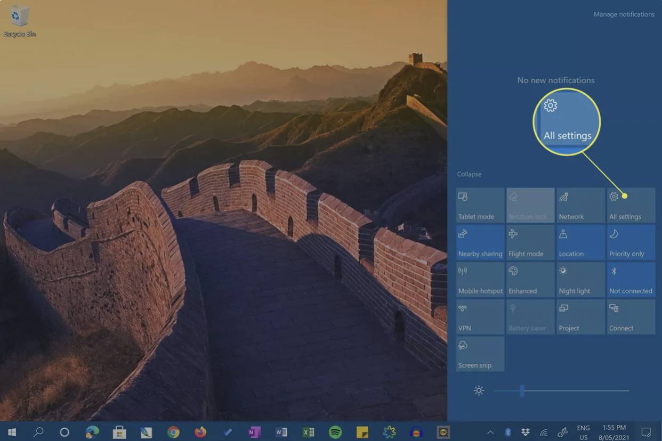Click the Bluetooth Not connected tile
The image size is (662, 441).
pos(631,280)
